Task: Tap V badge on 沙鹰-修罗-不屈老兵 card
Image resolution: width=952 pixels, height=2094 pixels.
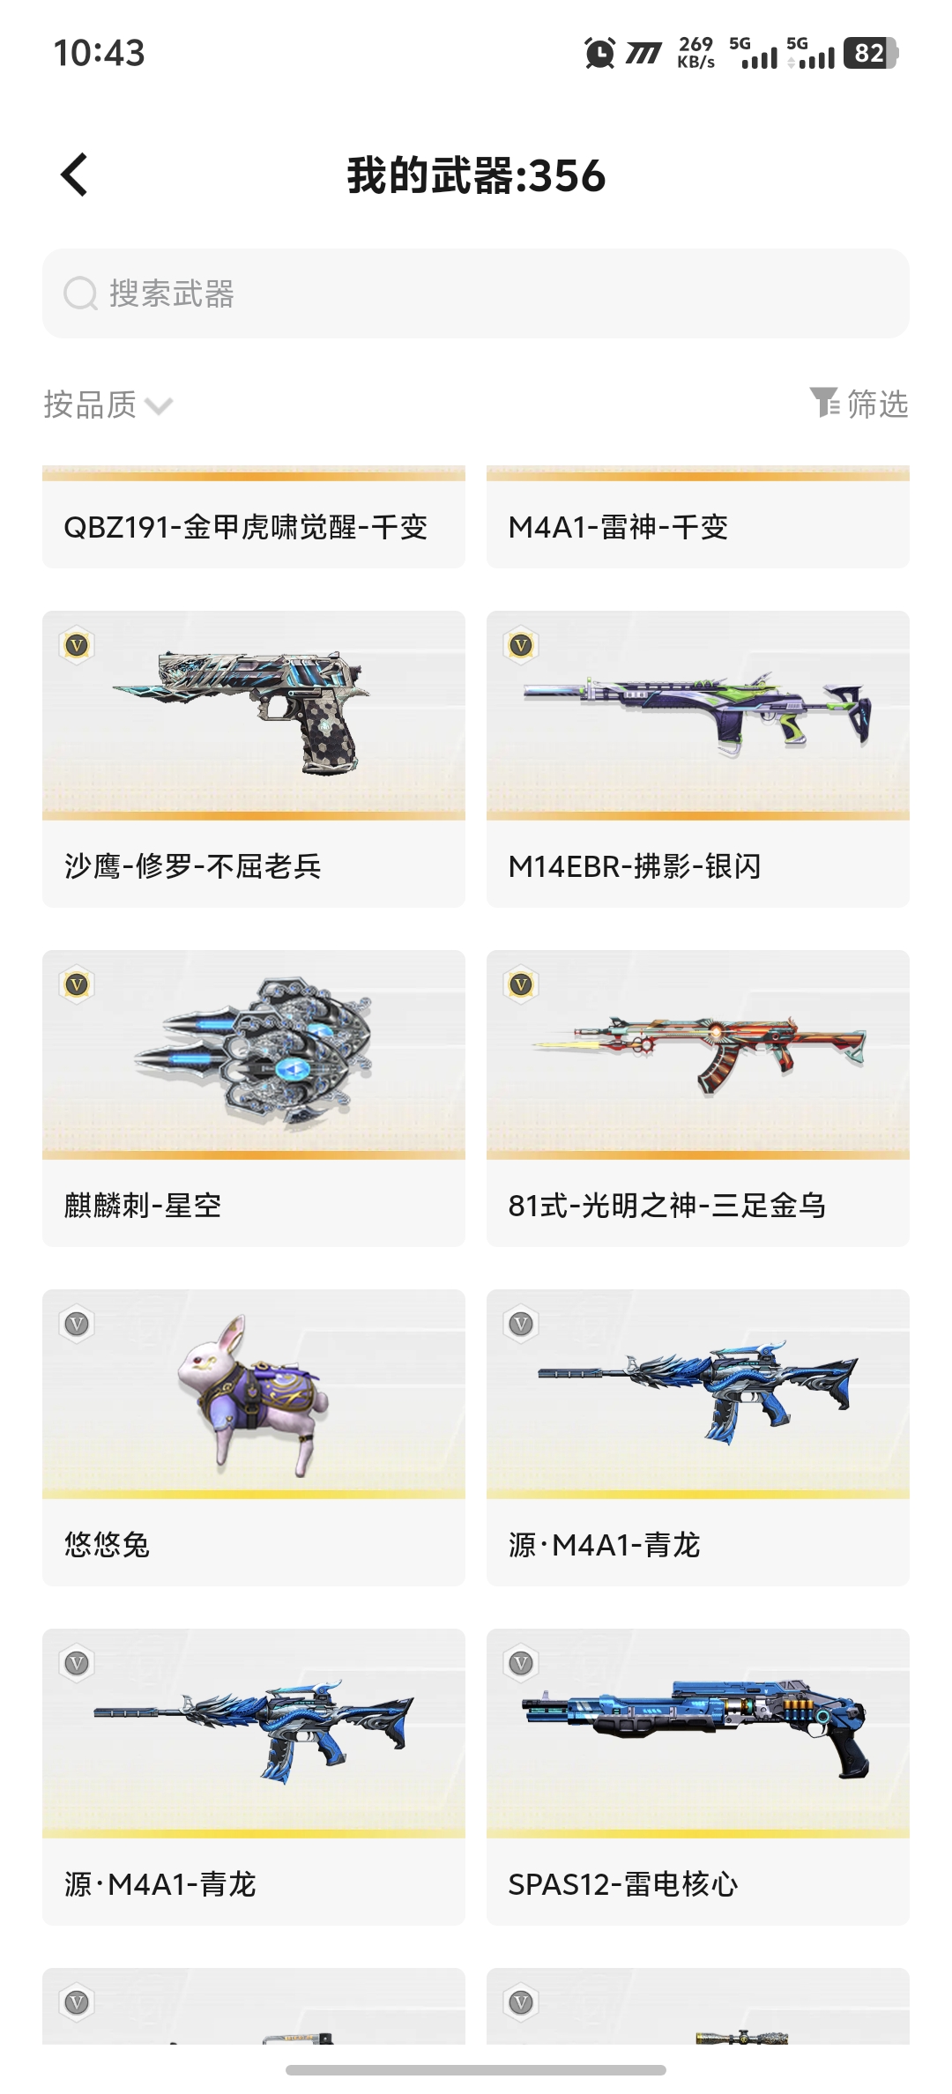Action: click(78, 646)
